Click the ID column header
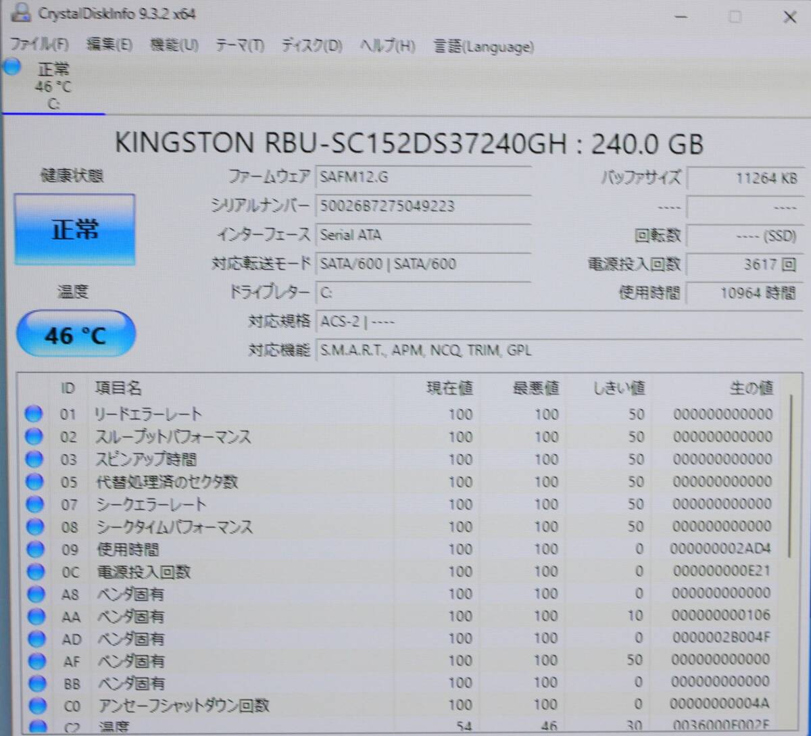811x736 pixels. point(68,388)
